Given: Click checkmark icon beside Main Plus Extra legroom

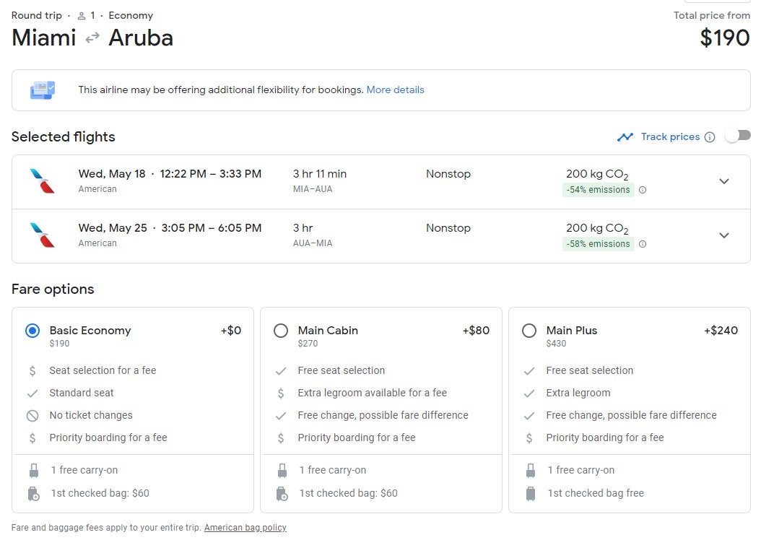Looking at the screenshot, I should 529,393.
